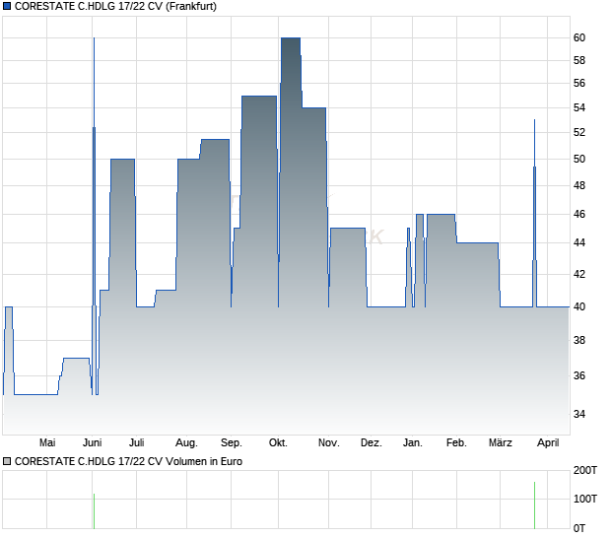Click the 'CORESTATE C.HDLG 17/22 CV Volumen in Euro' label
611x538 pixels.
(x=128, y=462)
